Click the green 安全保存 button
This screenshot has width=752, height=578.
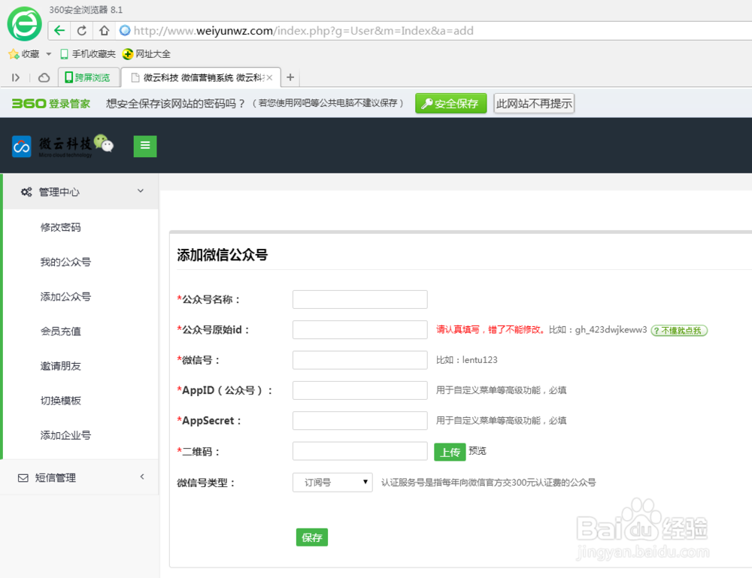click(450, 104)
